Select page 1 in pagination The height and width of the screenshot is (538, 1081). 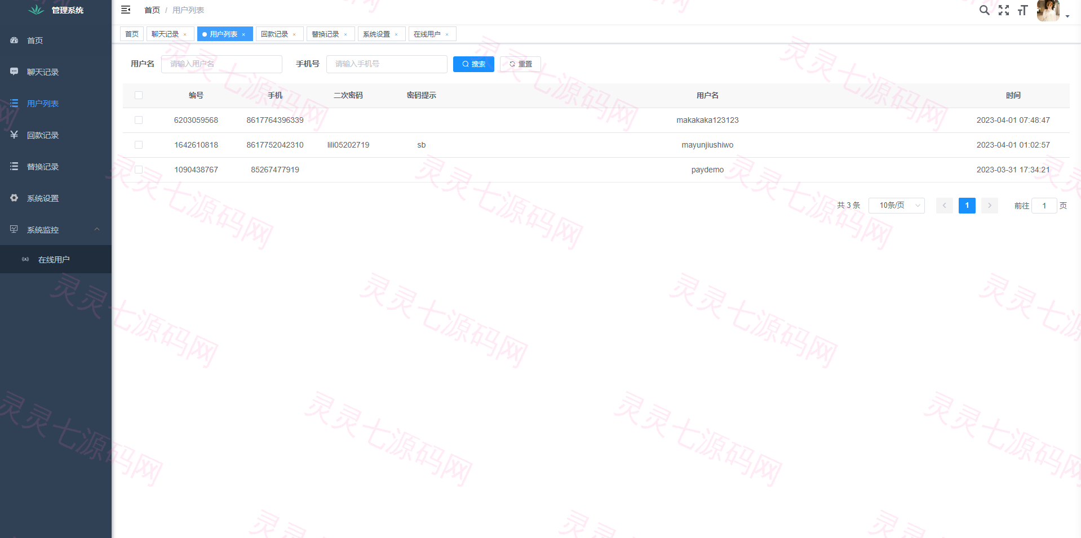(x=967, y=206)
